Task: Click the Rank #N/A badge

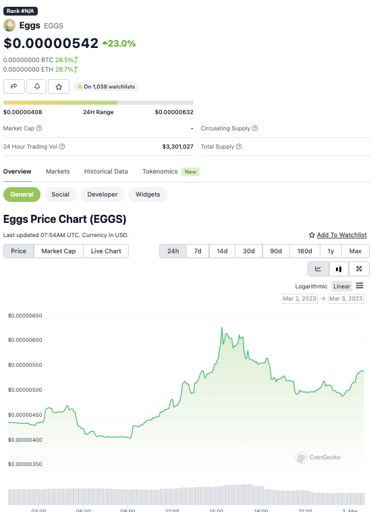Action: click(x=20, y=11)
